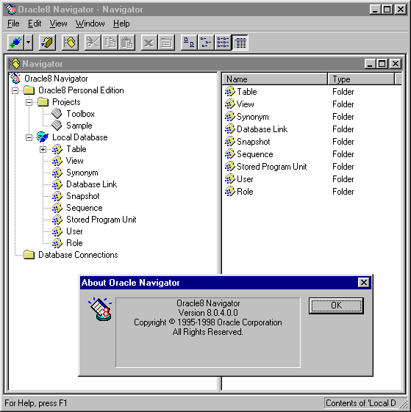Switch to list view mode
Image resolution: width=411 pixels, height=412 pixels.
[223, 43]
